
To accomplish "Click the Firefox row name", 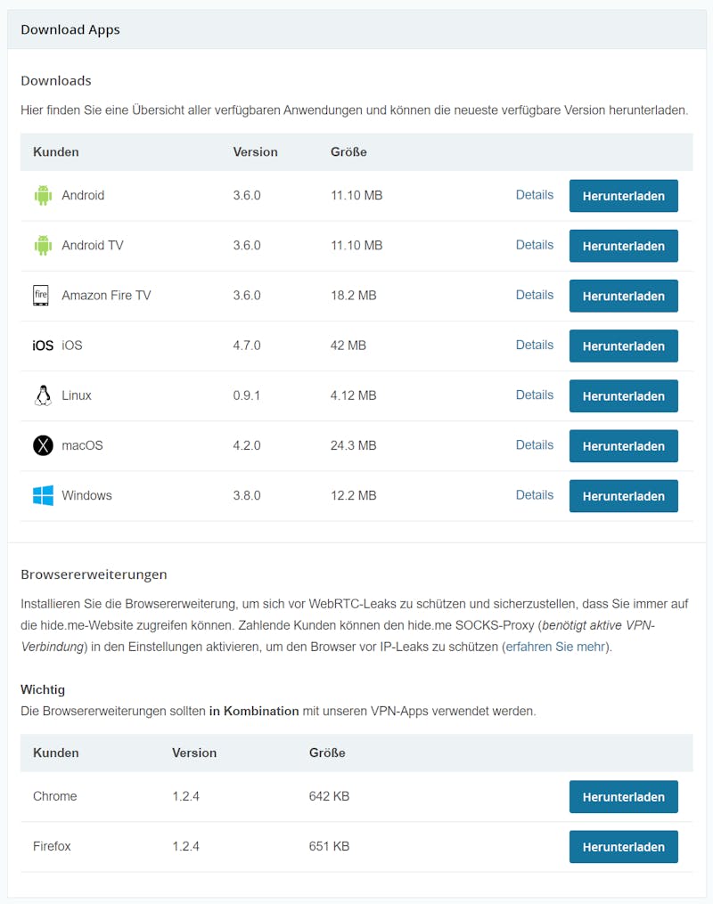I will pos(52,846).
